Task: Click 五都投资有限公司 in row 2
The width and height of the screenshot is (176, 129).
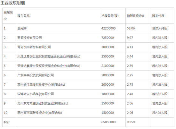Action: pos(29,38)
